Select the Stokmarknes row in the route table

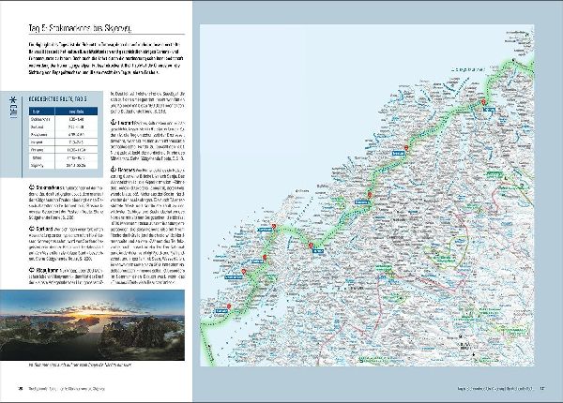tap(63, 119)
